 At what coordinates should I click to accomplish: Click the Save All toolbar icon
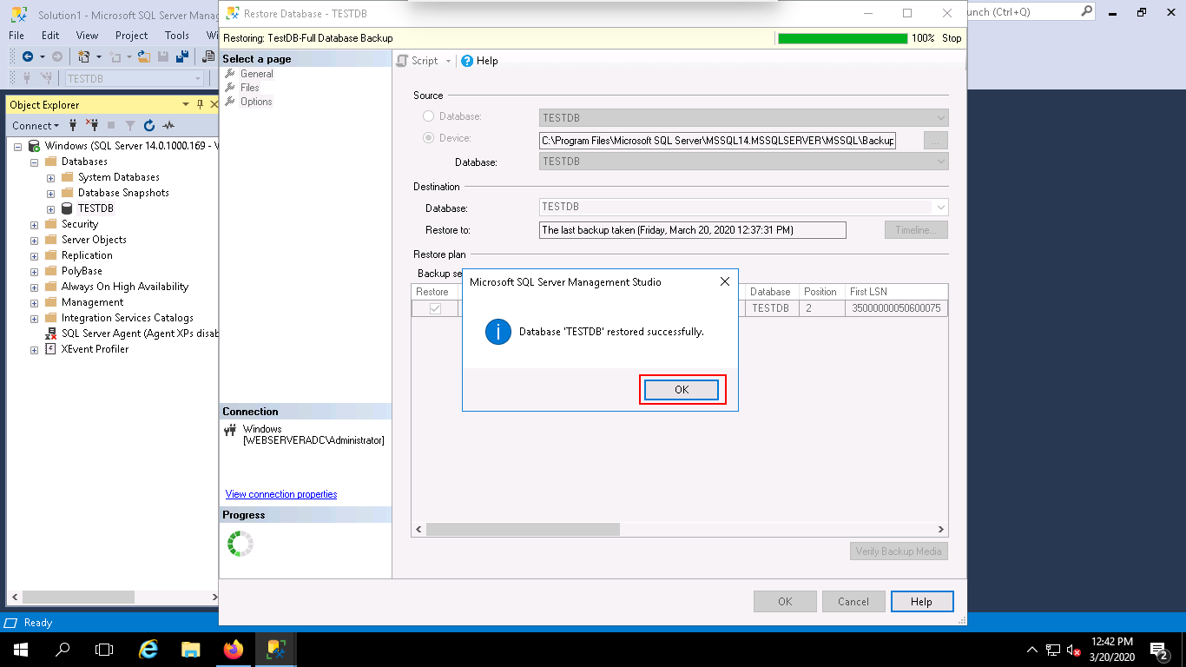coord(182,57)
